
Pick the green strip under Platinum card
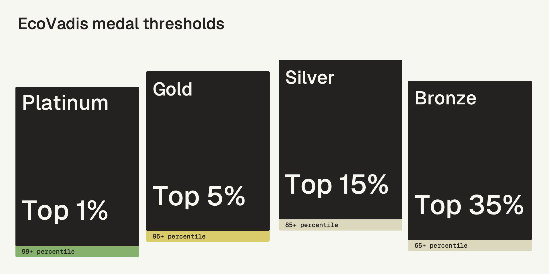coord(109,252)
